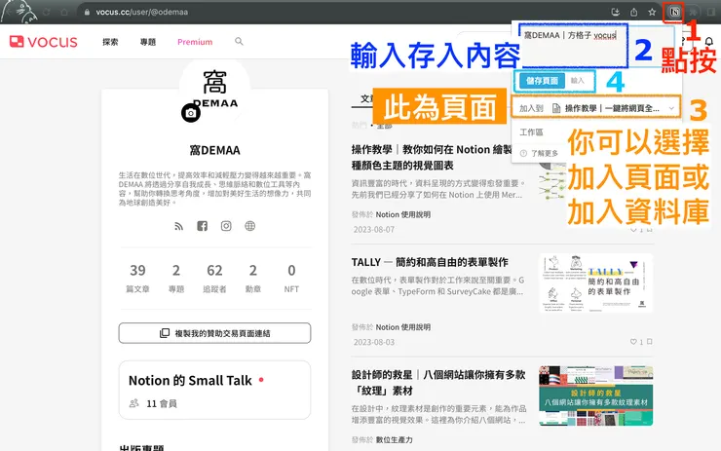Viewport: 721px width, 451px height.
Task: Like the TALLY article with the heart icon
Action: click(633, 342)
